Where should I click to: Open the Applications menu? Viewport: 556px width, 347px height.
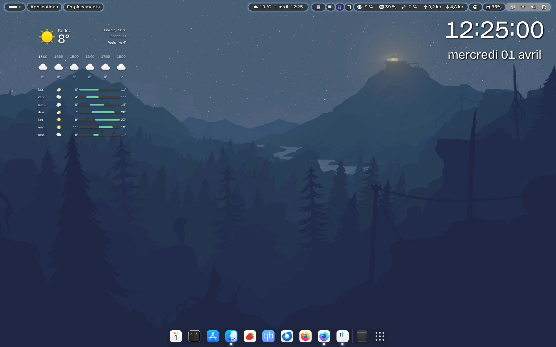[x=44, y=7]
